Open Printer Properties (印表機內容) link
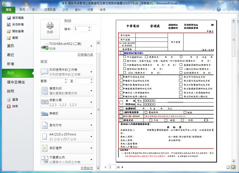239x173 pixels. pyautogui.click(x=85, y=54)
